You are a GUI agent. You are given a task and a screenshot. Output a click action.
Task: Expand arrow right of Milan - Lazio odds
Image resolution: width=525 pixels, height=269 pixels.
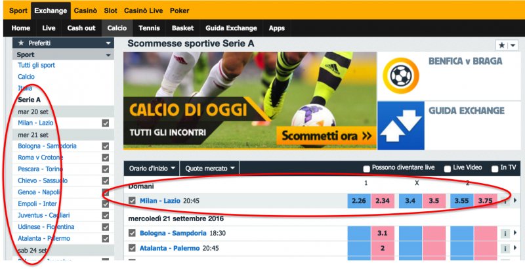pyautogui.click(x=515, y=201)
